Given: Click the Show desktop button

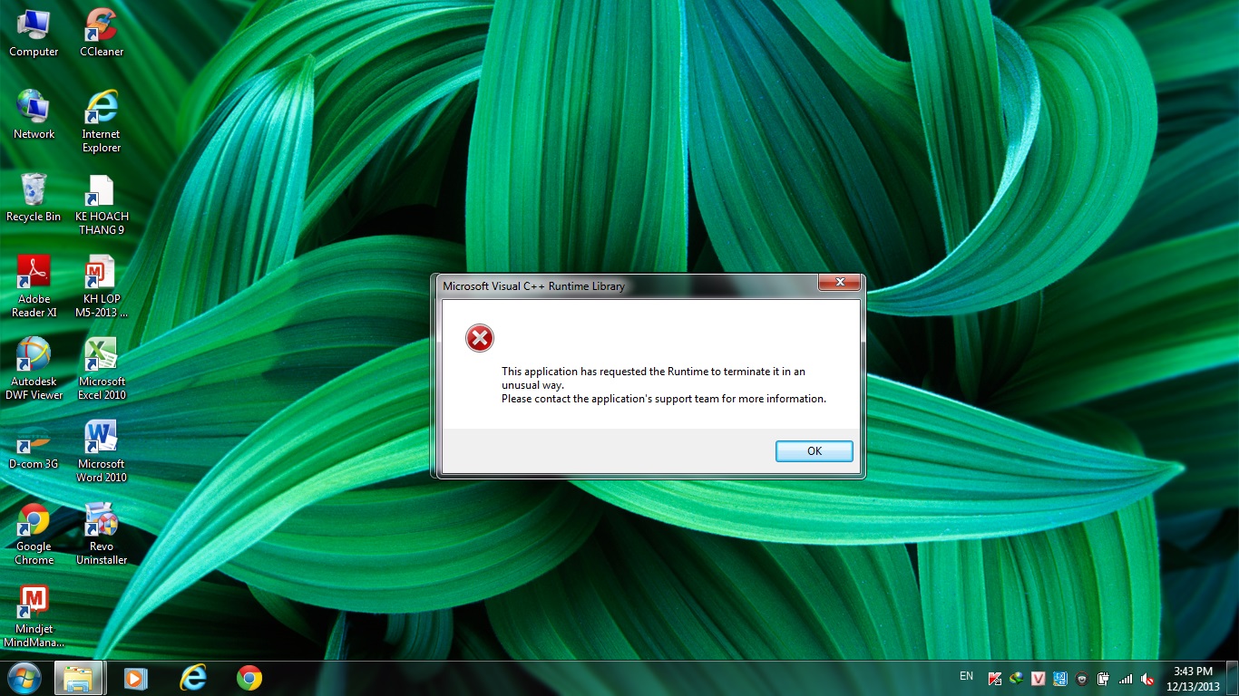Looking at the screenshot, I should [x=1233, y=679].
